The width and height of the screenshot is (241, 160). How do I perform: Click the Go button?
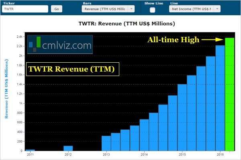(x=57, y=9)
